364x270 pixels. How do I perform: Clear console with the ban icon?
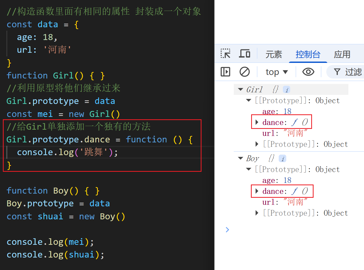[x=244, y=72]
